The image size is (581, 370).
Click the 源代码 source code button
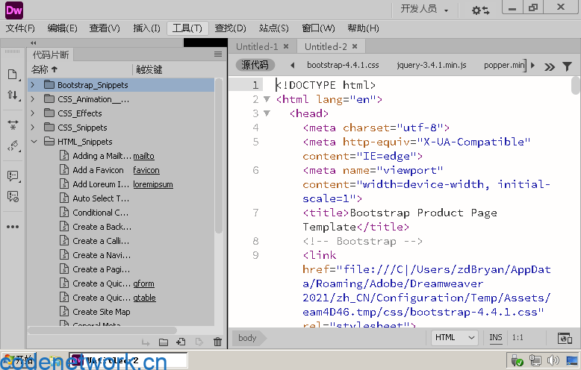[x=255, y=65]
